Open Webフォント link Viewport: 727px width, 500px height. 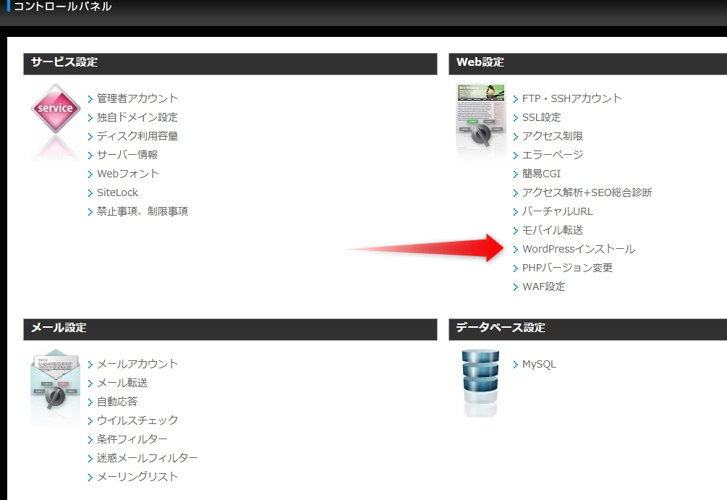(128, 174)
